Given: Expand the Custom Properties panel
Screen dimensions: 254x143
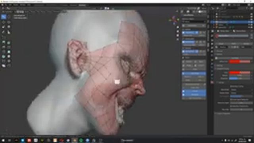Looking at the screenshot, I should pyautogui.click(x=223, y=114).
